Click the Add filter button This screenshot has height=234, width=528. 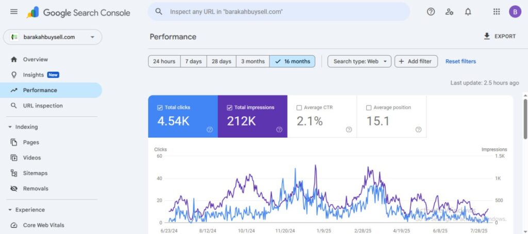coord(416,61)
